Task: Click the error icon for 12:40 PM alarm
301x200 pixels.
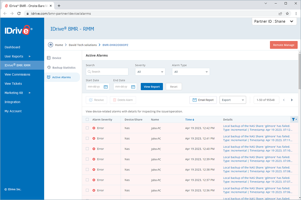Action: (x=94, y=149)
